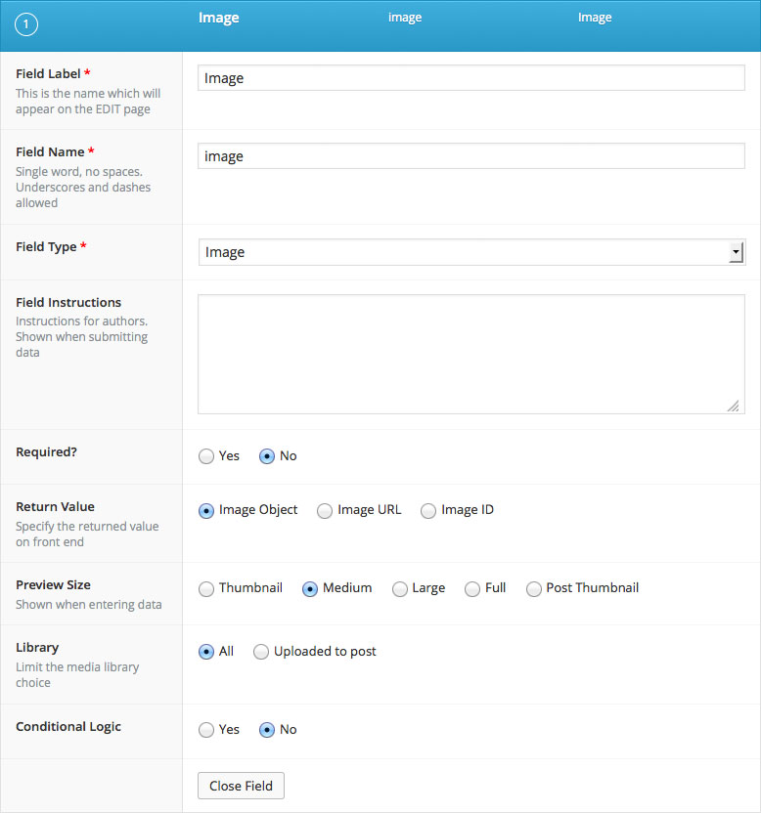Click the Conditional Logic heading text
The image size is (761, 813).
(68, 726)
